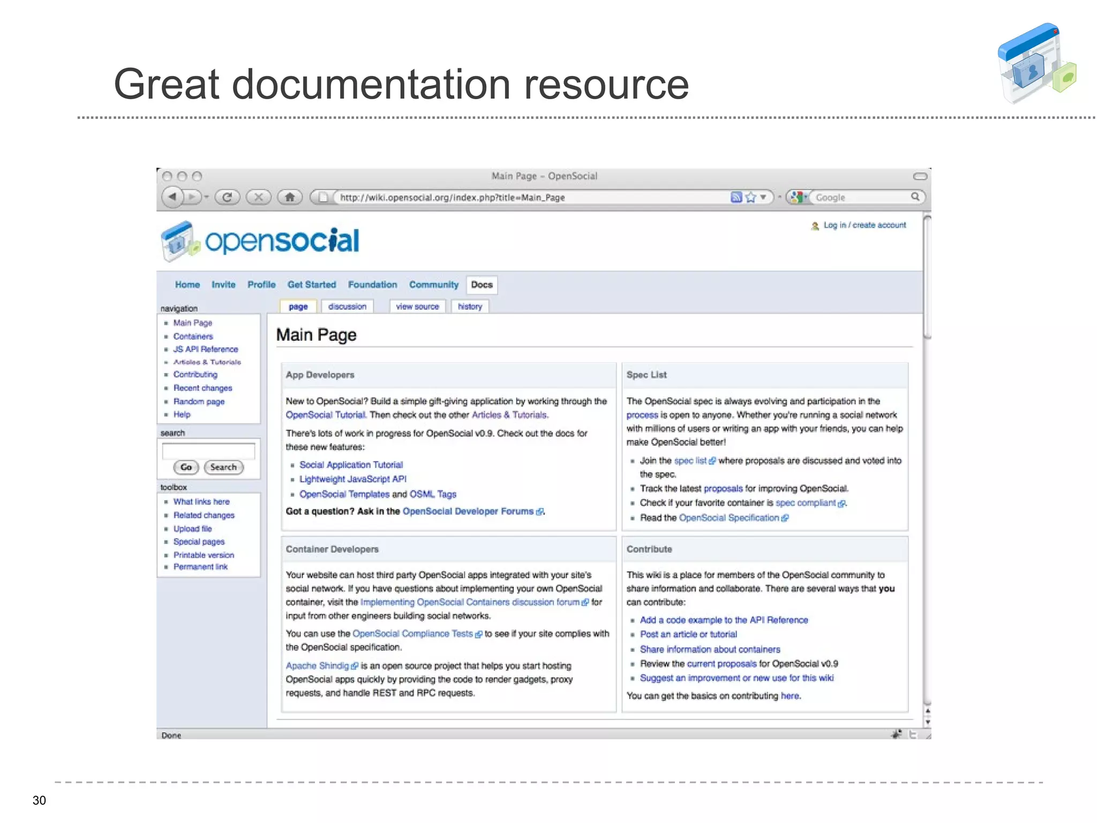The width and height of the screenshot is (1097, 823).
Task: Click the Stop loading X button
Action: click(x=259, y=197)
